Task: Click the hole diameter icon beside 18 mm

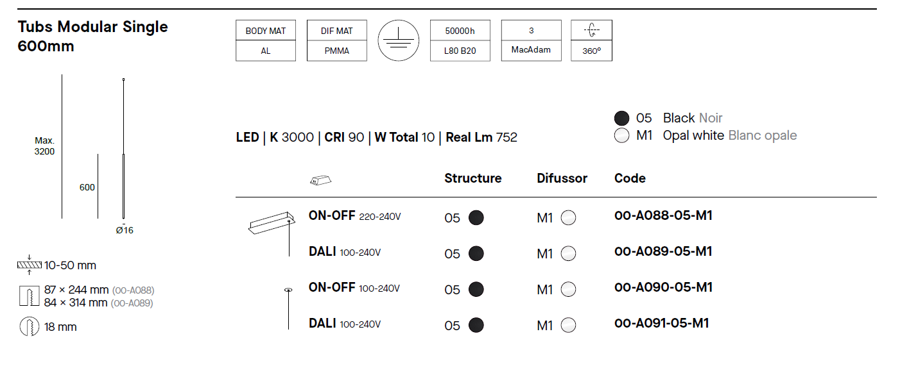Action: click(29, 327)
